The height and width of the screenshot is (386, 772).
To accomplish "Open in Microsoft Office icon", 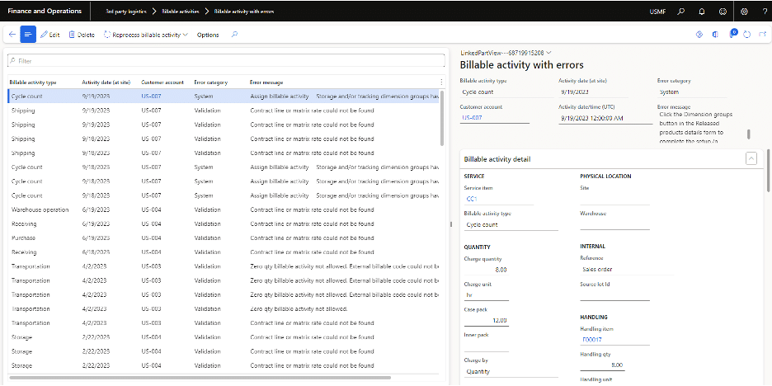I will coord(715,35).
